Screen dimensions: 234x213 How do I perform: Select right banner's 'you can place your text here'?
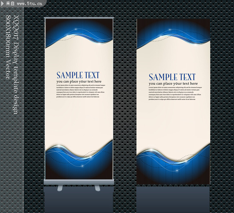pyautogui.click(x=173, y=84)
